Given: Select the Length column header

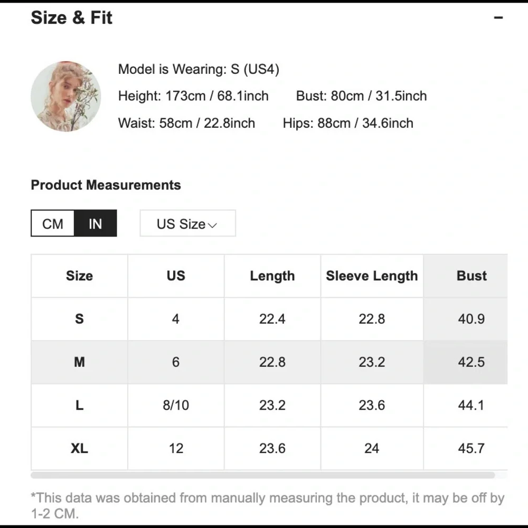Looking at the screenshot, I should [x=272, y=276].
